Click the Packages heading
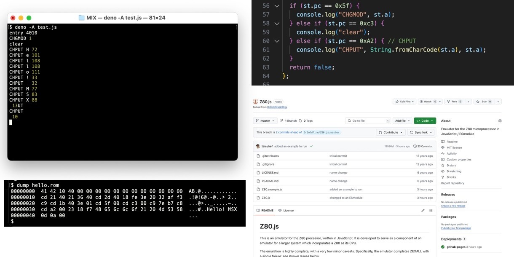The height and width of the screenshot is (257, 514). [x=449, y=217]
